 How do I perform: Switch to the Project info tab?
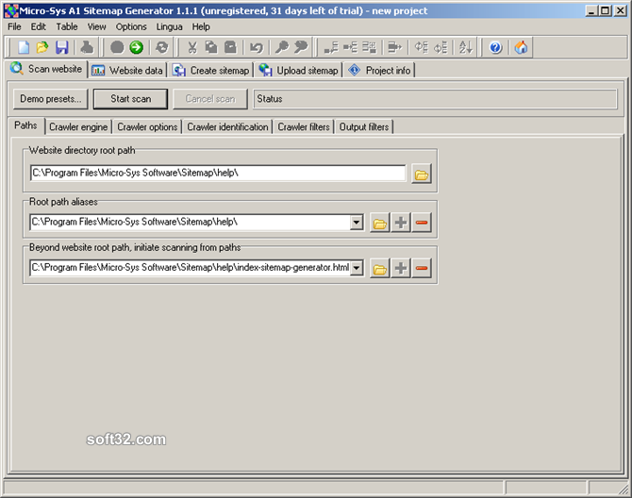(380, 71)
